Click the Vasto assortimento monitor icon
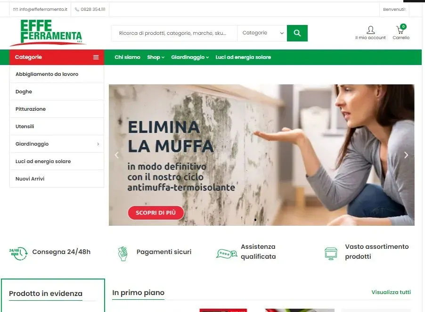 [331, 254]
